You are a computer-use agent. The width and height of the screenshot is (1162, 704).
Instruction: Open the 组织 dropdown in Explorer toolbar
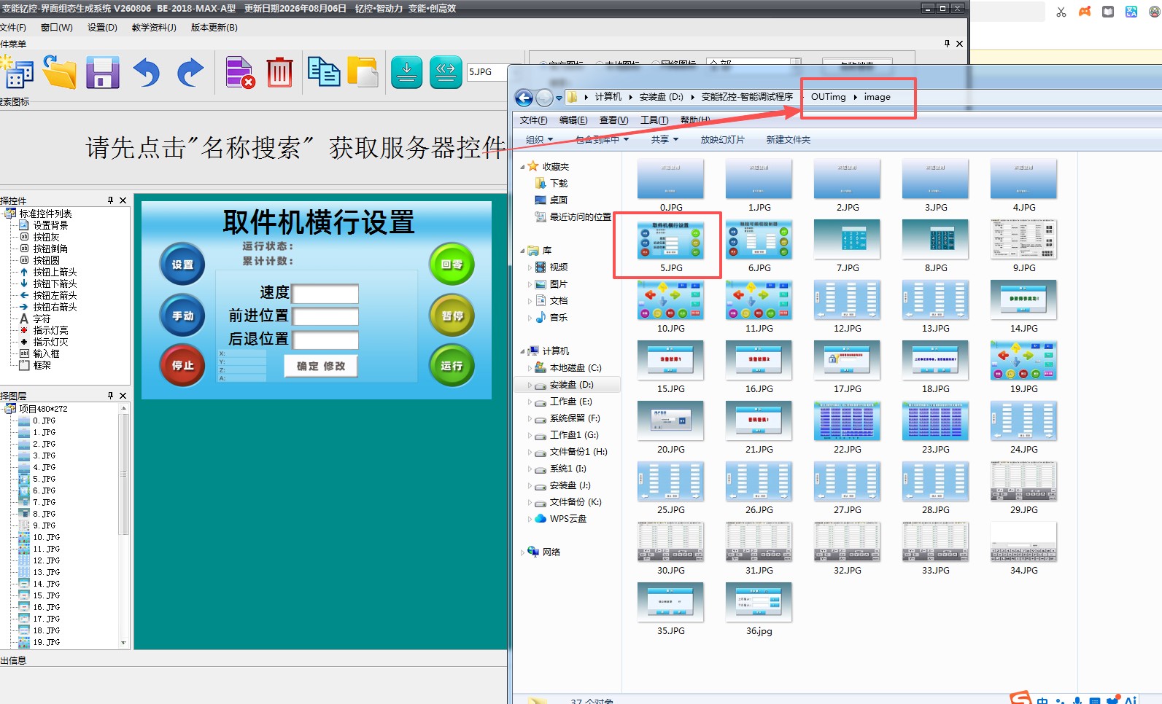[539, 140]
